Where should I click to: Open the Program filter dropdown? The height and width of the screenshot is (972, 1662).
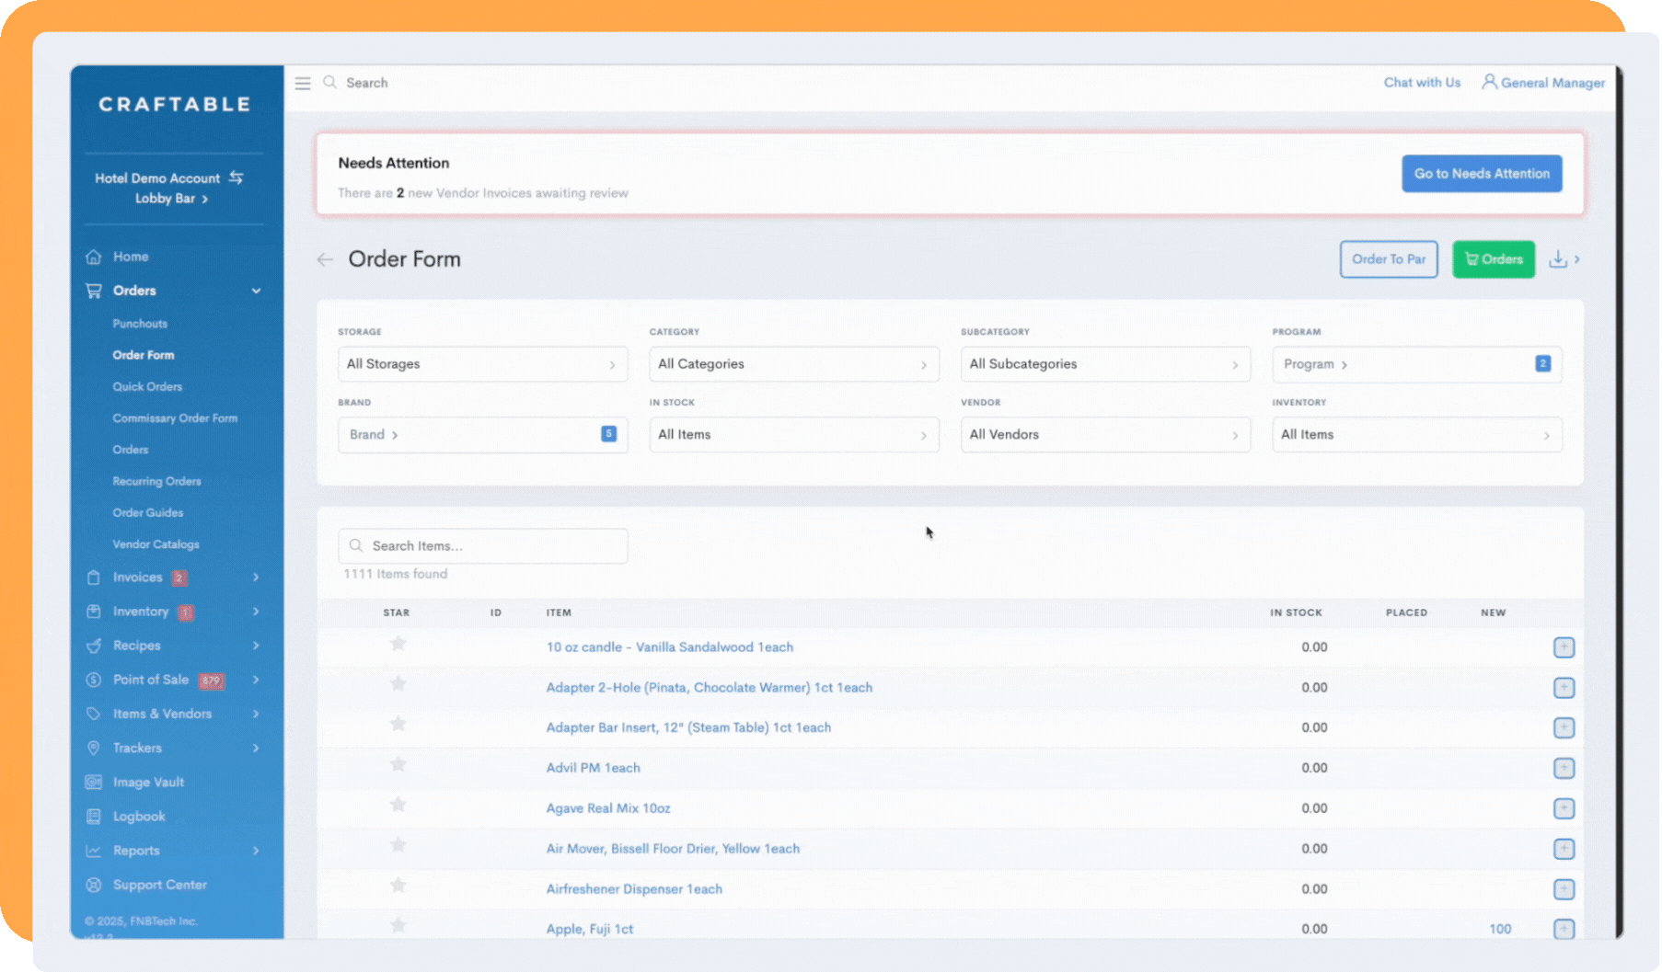point(1417,364)
